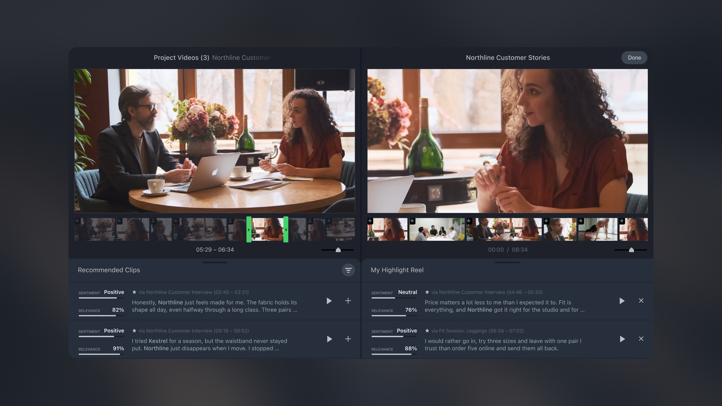
Task: Click star badge on group meeting thumbnail
Action: 412,221
